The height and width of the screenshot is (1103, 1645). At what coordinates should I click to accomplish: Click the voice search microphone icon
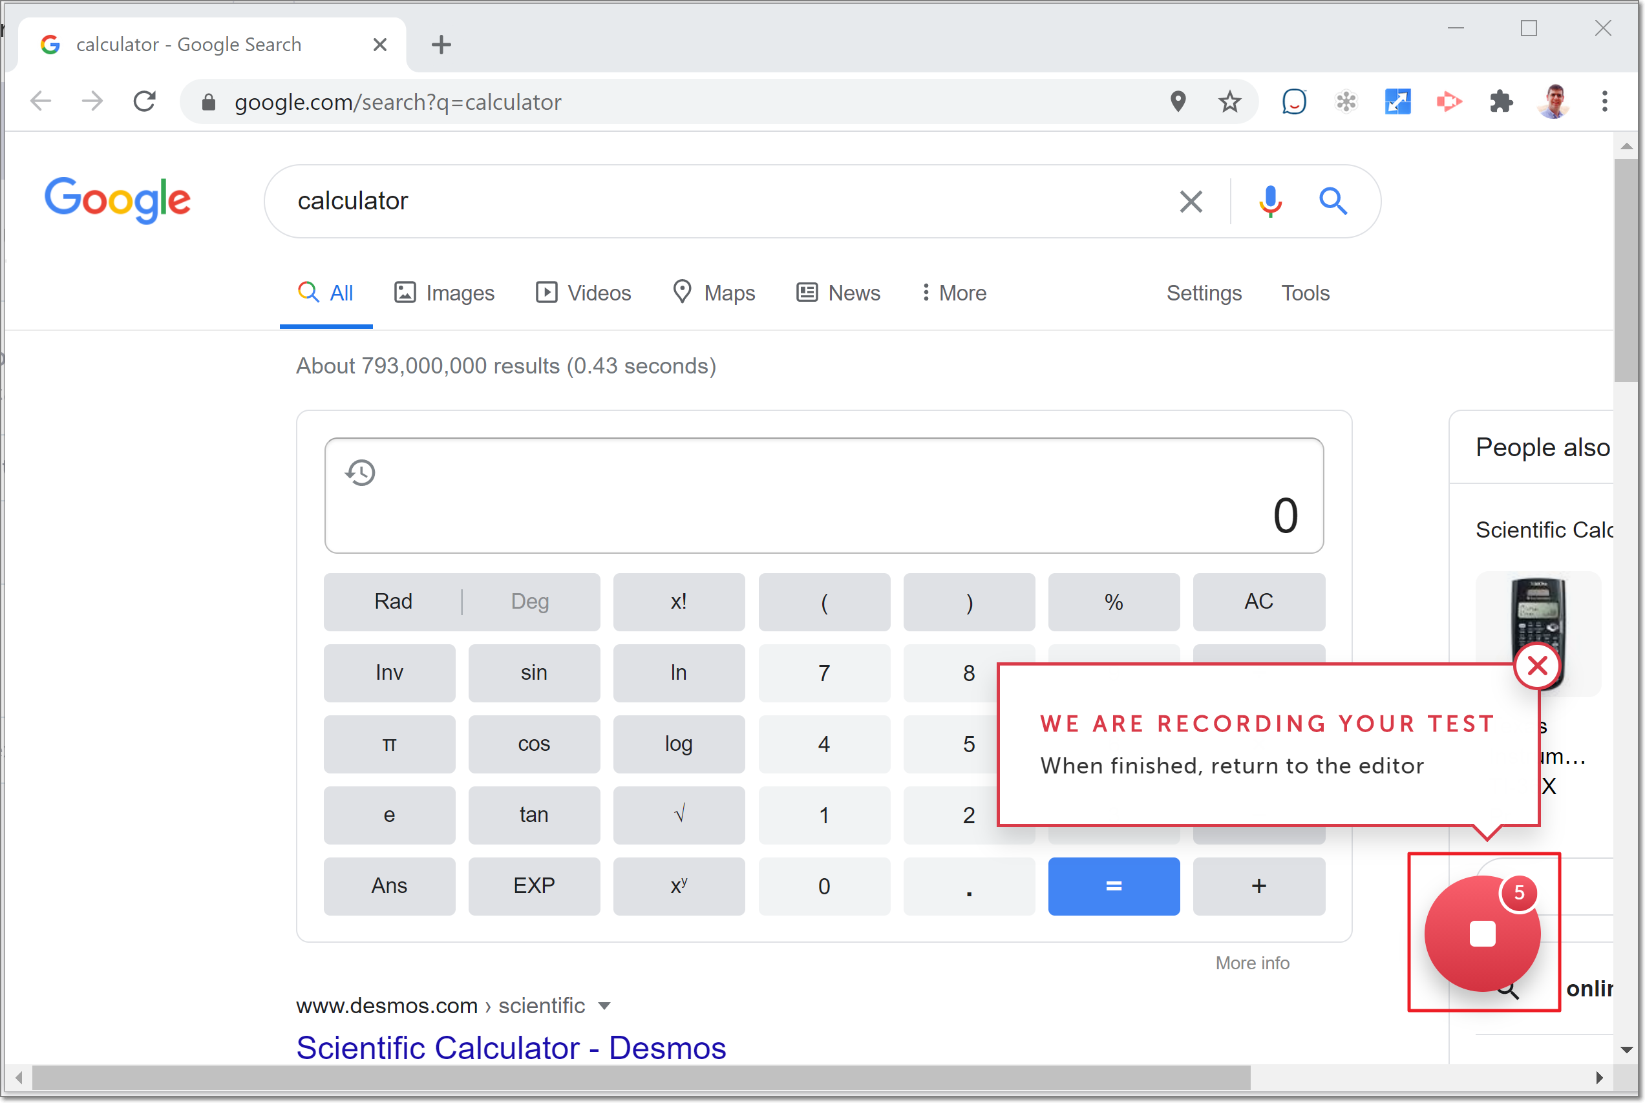click(x=1270, y=202)
